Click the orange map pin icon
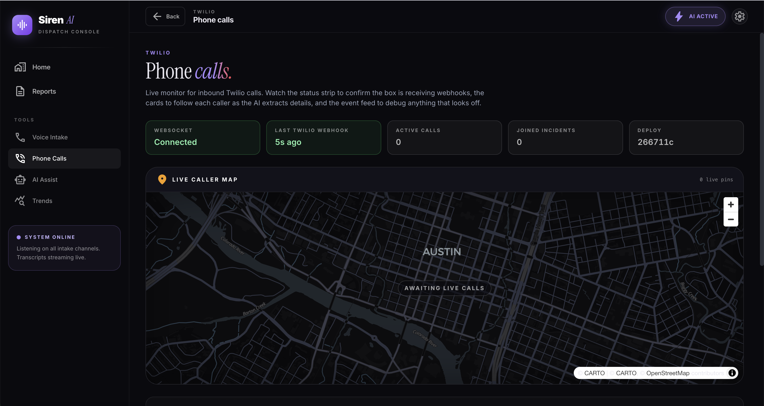Screen dimensions: 764x406 (x=162, y=179)
